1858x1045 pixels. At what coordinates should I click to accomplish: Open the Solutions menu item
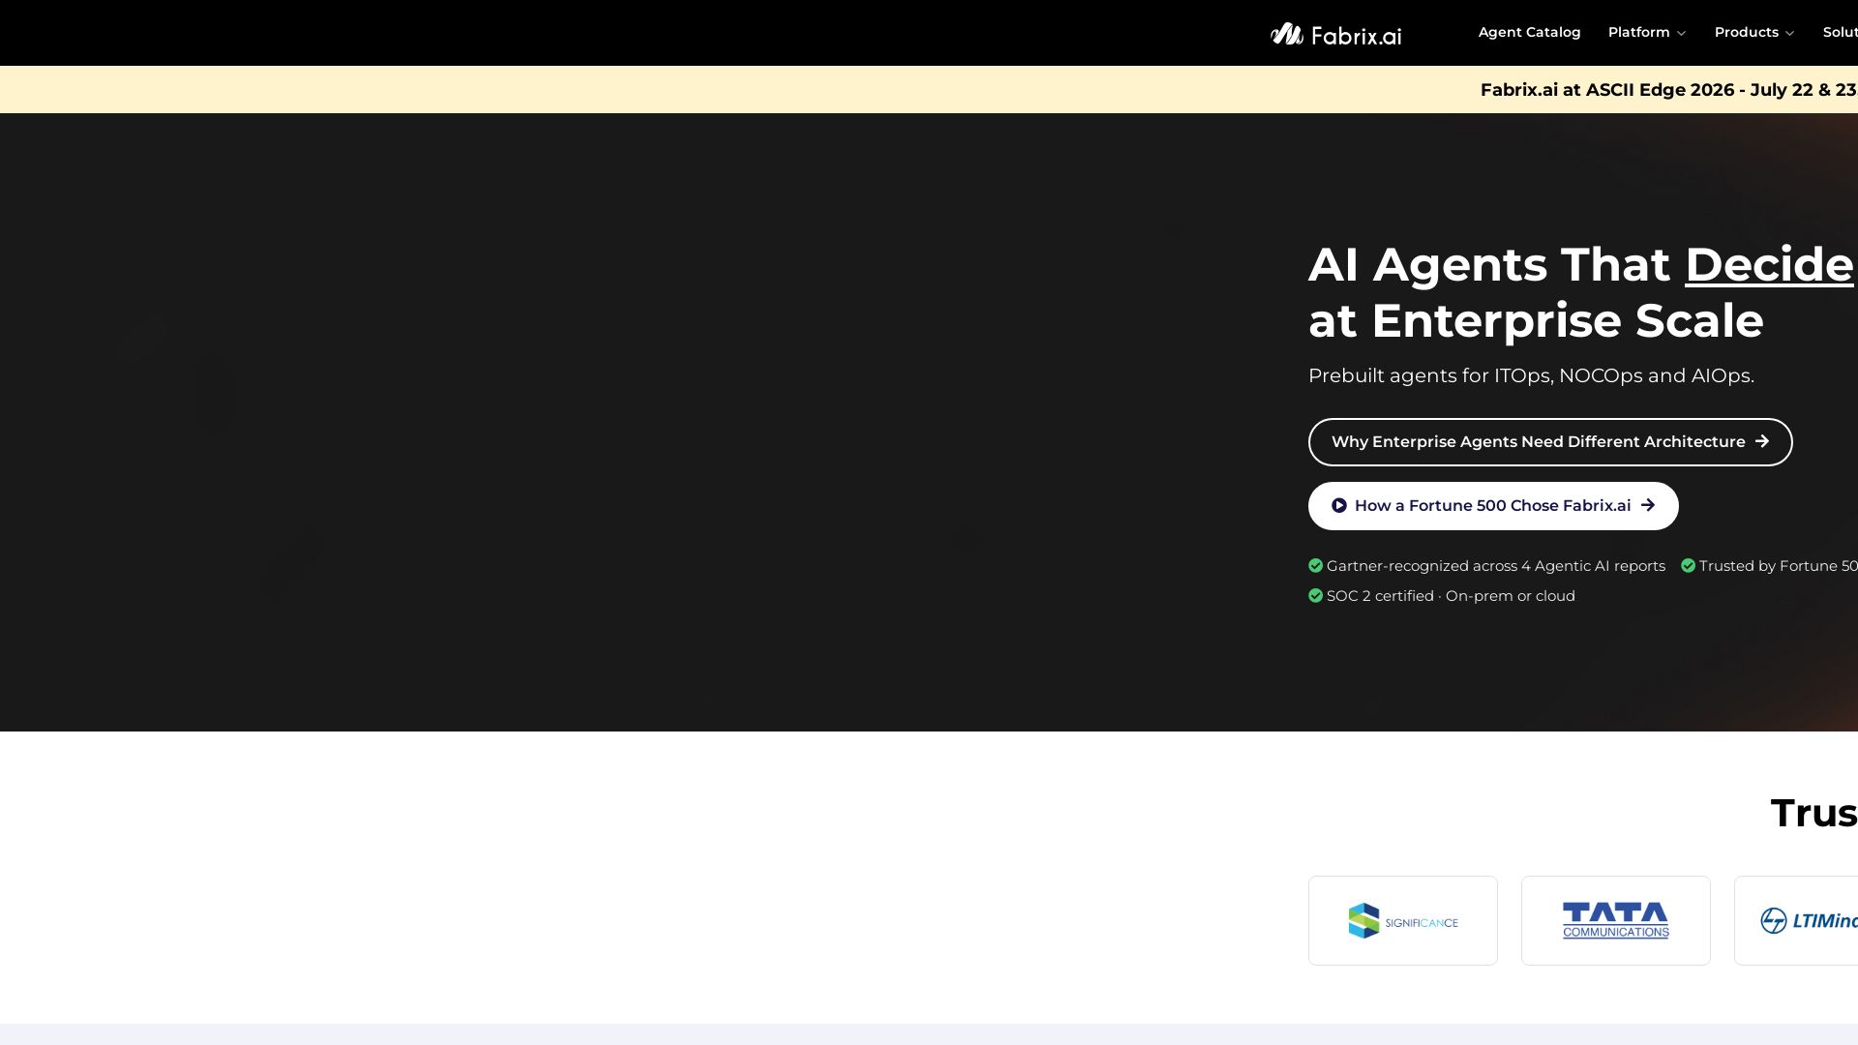[1840, 33]
